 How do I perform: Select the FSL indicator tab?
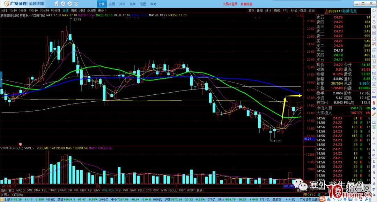coord(44,190)
